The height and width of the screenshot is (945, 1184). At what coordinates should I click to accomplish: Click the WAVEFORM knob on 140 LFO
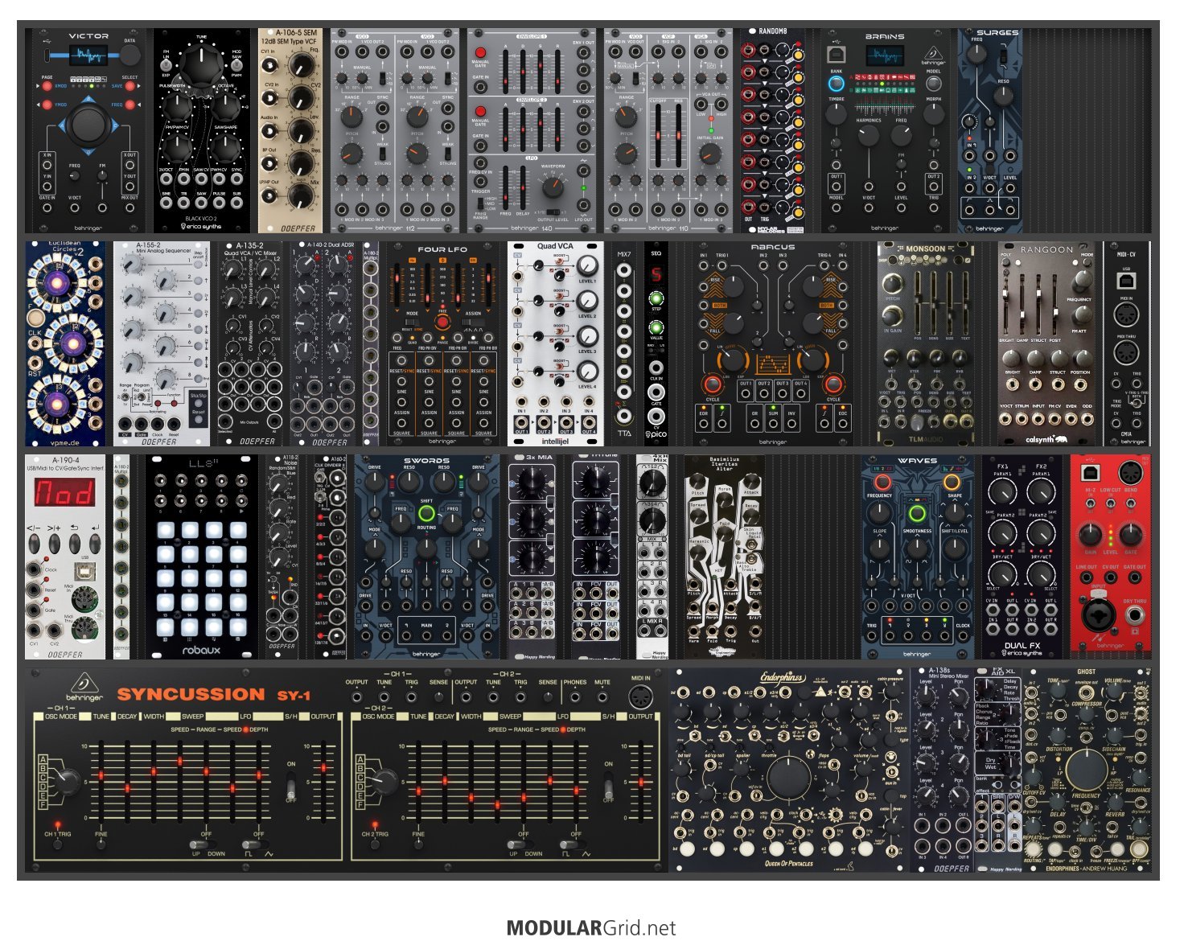tap(553, 187)
